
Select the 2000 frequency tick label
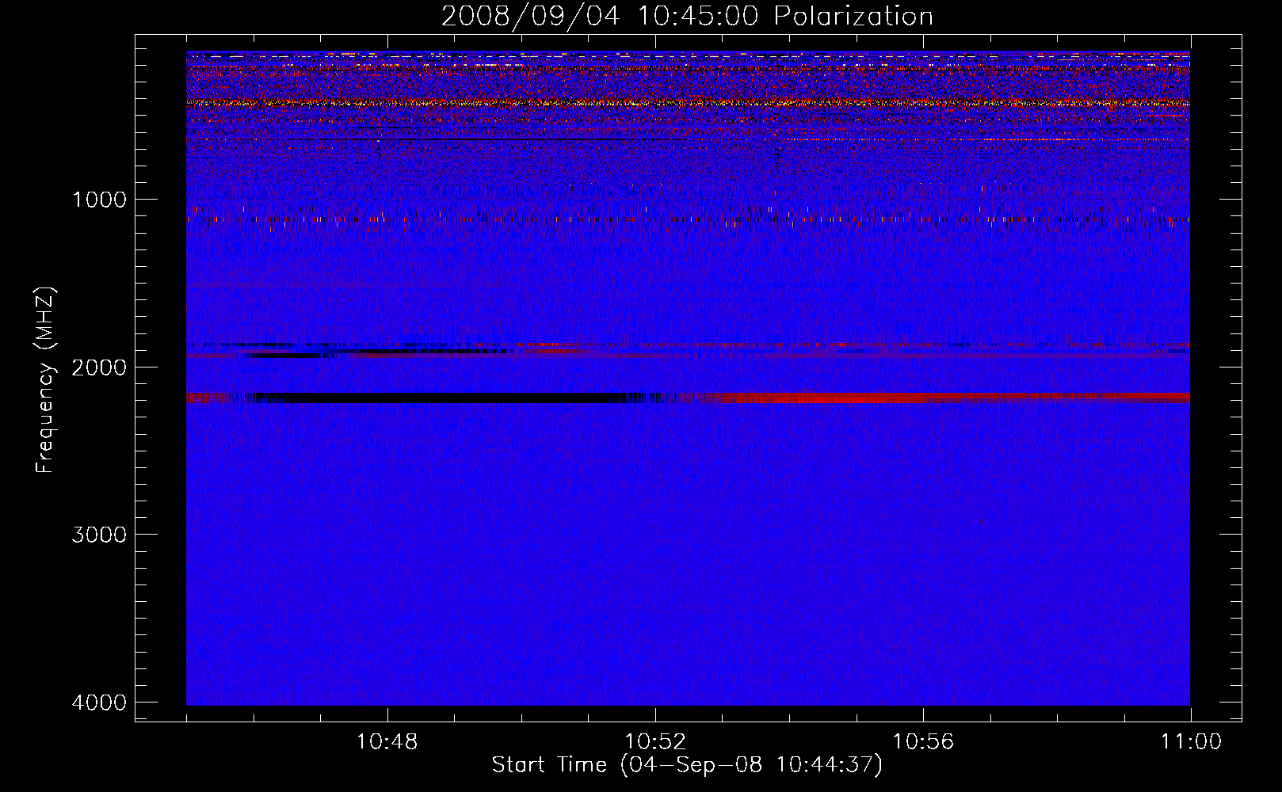click(99, 367)
